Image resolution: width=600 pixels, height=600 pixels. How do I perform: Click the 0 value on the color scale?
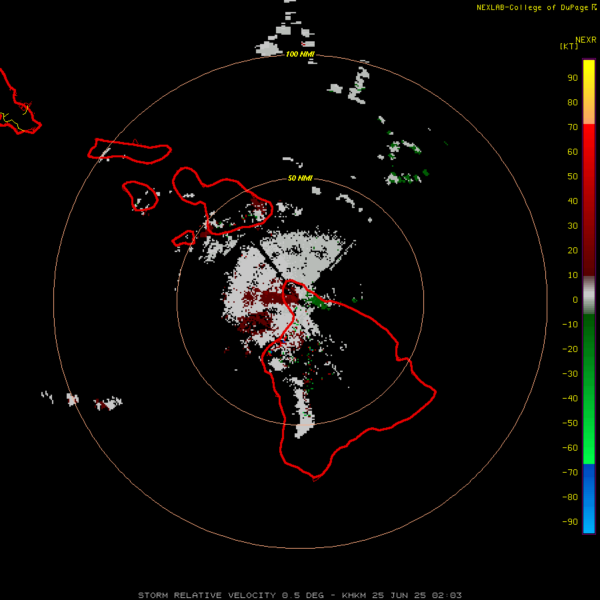[x=575, y=300]
